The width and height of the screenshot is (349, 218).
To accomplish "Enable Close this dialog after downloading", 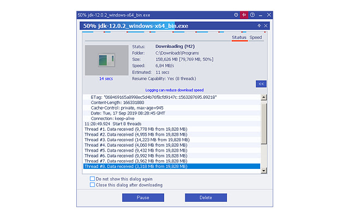I will 92,185.
